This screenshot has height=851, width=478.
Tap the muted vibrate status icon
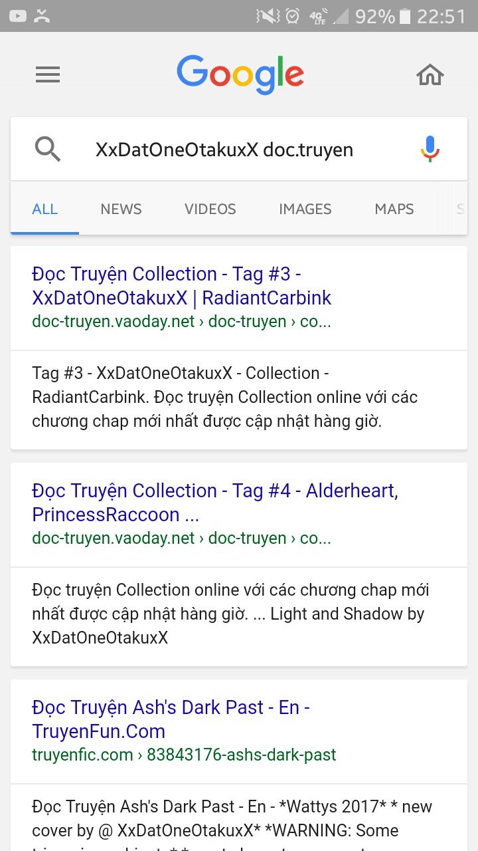268,15
